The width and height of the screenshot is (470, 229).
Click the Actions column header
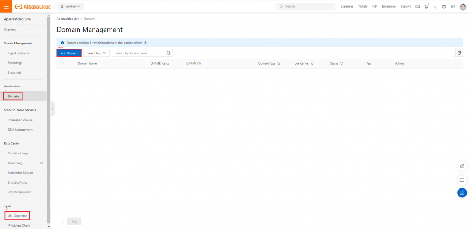point(400,63)
